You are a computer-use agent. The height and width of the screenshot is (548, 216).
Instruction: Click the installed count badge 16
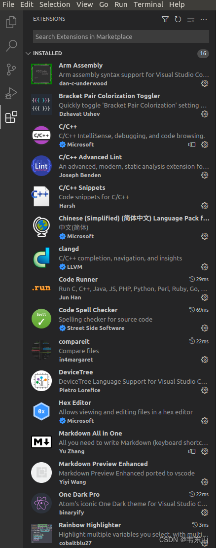coord(203,53)
